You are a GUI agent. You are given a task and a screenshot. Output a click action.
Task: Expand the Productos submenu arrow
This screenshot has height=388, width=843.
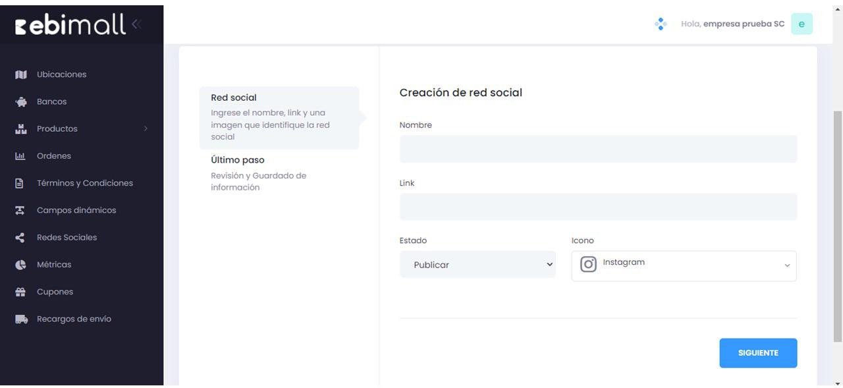click(x=146, y=128)
